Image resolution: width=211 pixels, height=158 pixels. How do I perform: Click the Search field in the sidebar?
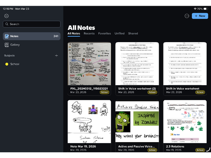click(32, 24)
